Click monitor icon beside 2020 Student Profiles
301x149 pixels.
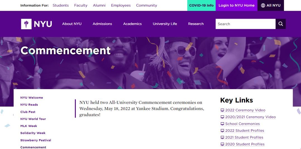(222, 144)
